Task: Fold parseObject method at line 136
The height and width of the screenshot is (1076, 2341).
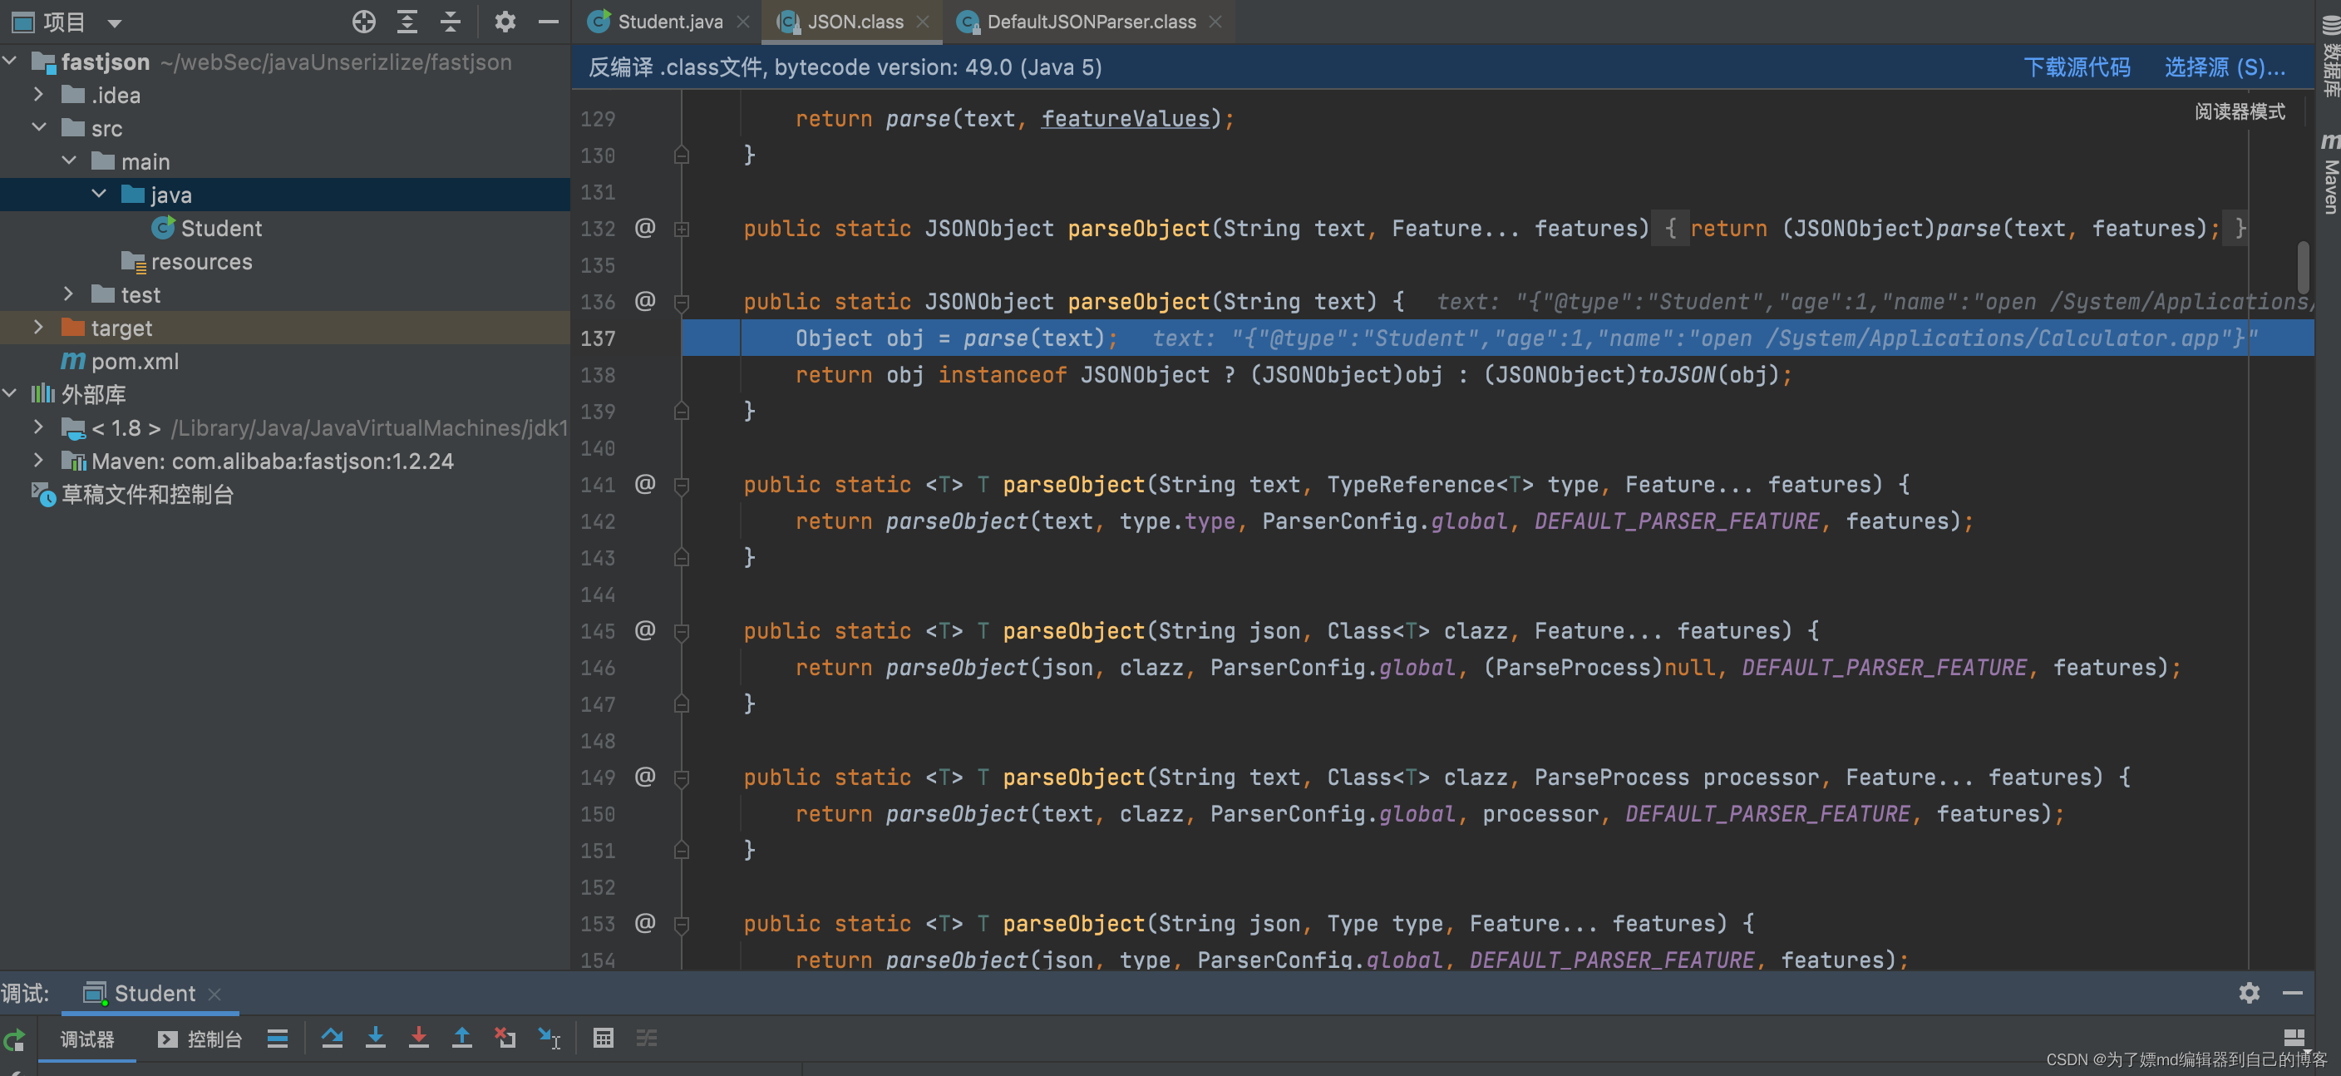Action: [x=682, y=303]
